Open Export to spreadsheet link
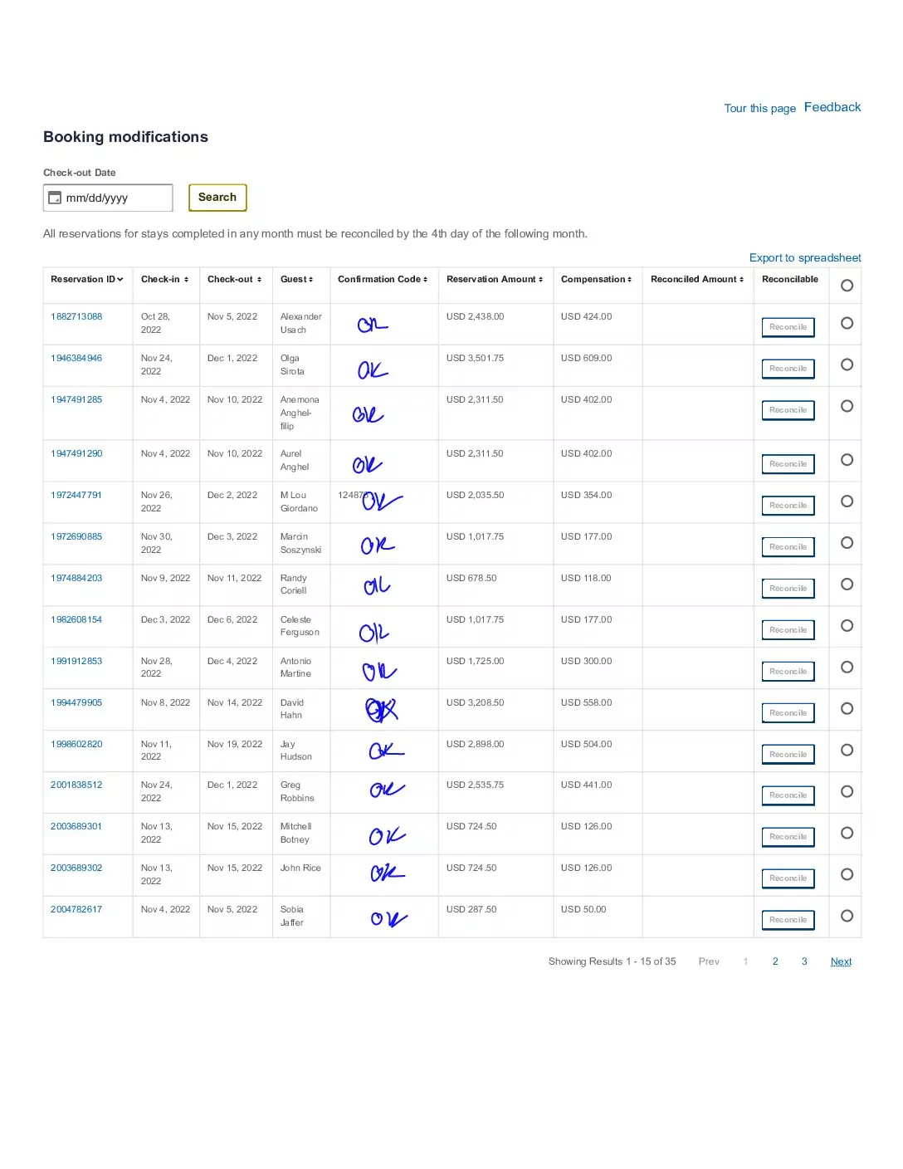 point(804,258)
